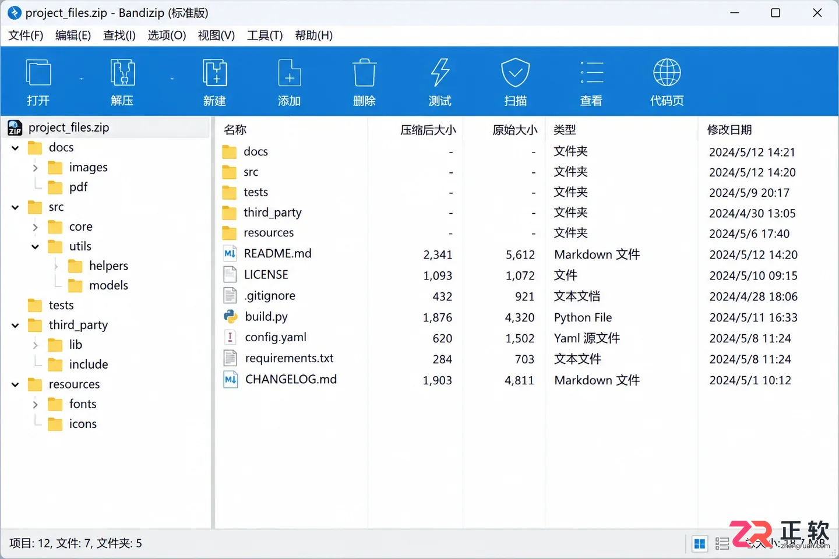Select the README.md file name

278,253
